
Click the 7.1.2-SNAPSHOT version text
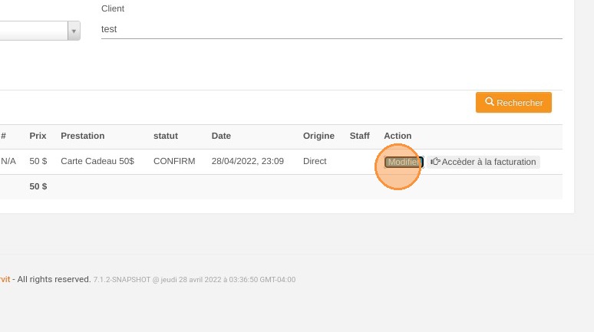(121, 280)
